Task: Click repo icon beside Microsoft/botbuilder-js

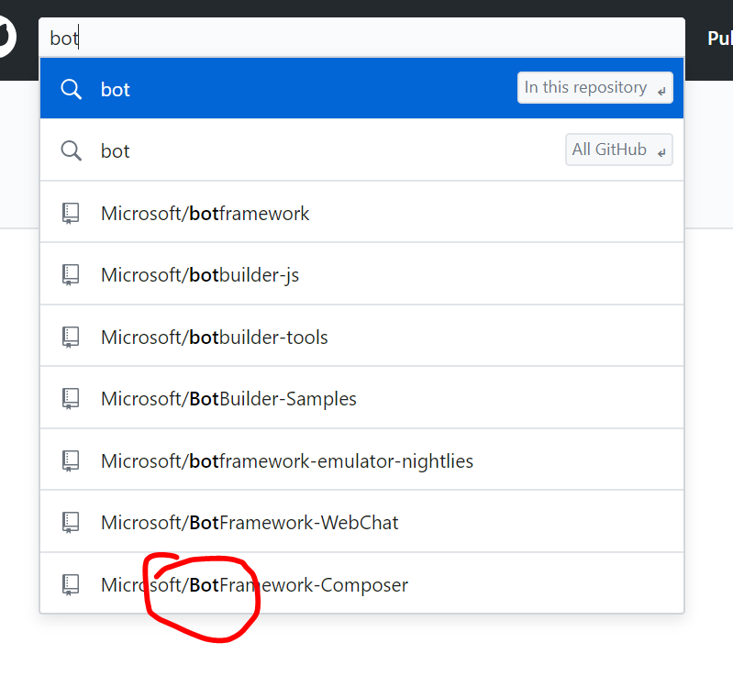Action: [71, 275]
